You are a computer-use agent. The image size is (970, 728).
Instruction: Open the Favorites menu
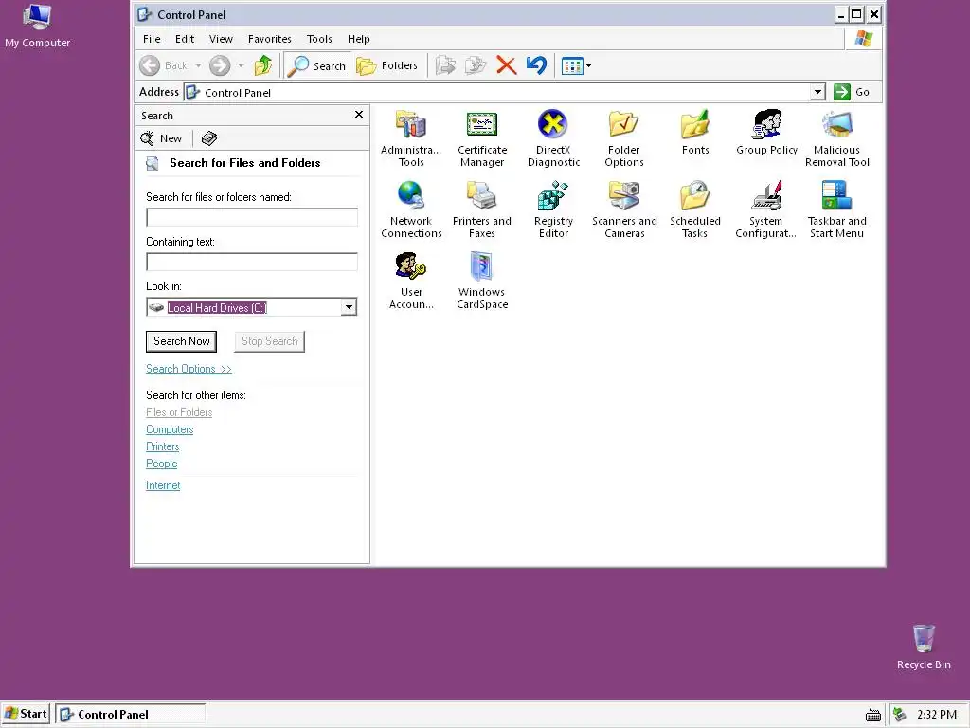click(270, 39)
